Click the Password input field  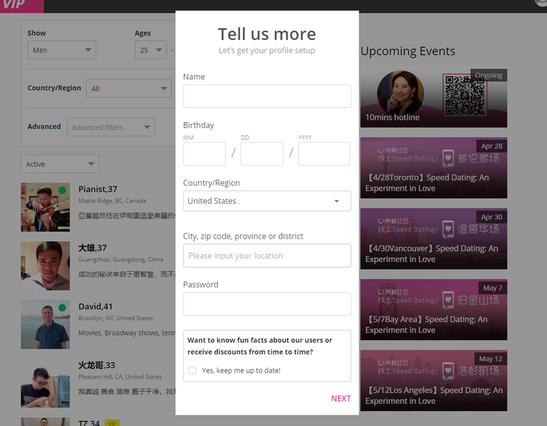pos(267,304)
